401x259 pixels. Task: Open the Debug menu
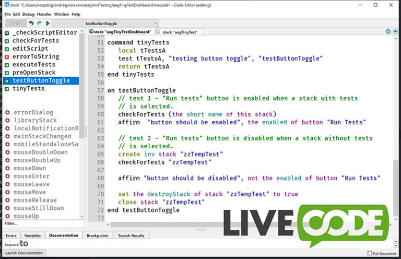click(x=28, y=14)
